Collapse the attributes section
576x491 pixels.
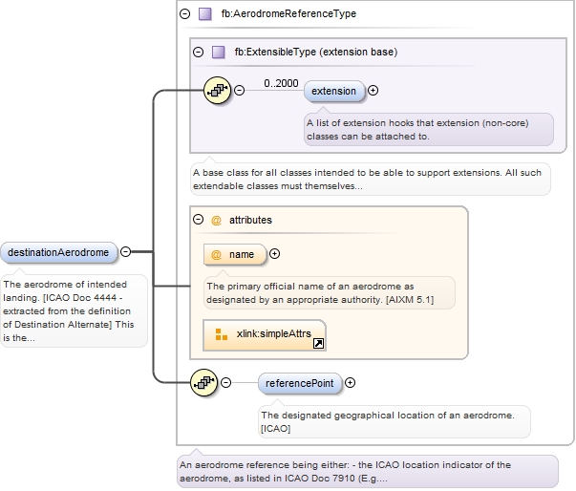199,220
